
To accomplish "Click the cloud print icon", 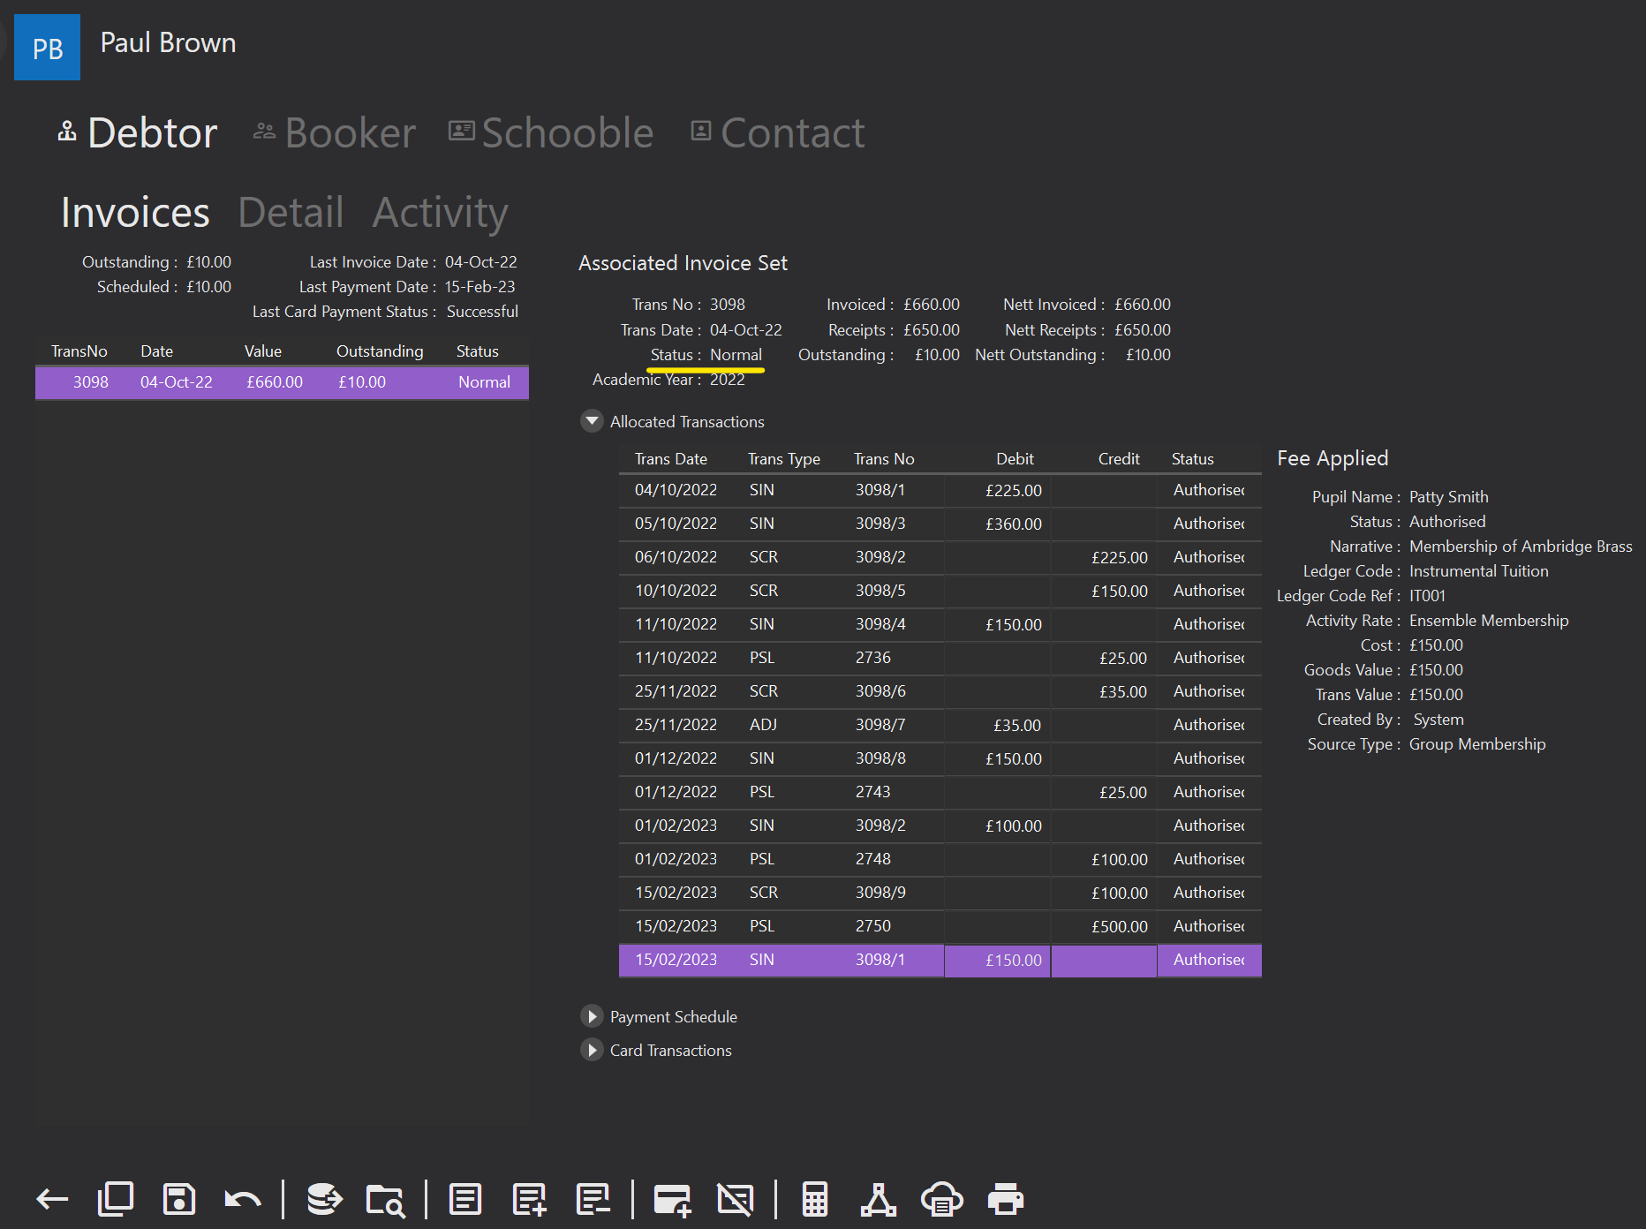I will click(x=942, y=1200).
